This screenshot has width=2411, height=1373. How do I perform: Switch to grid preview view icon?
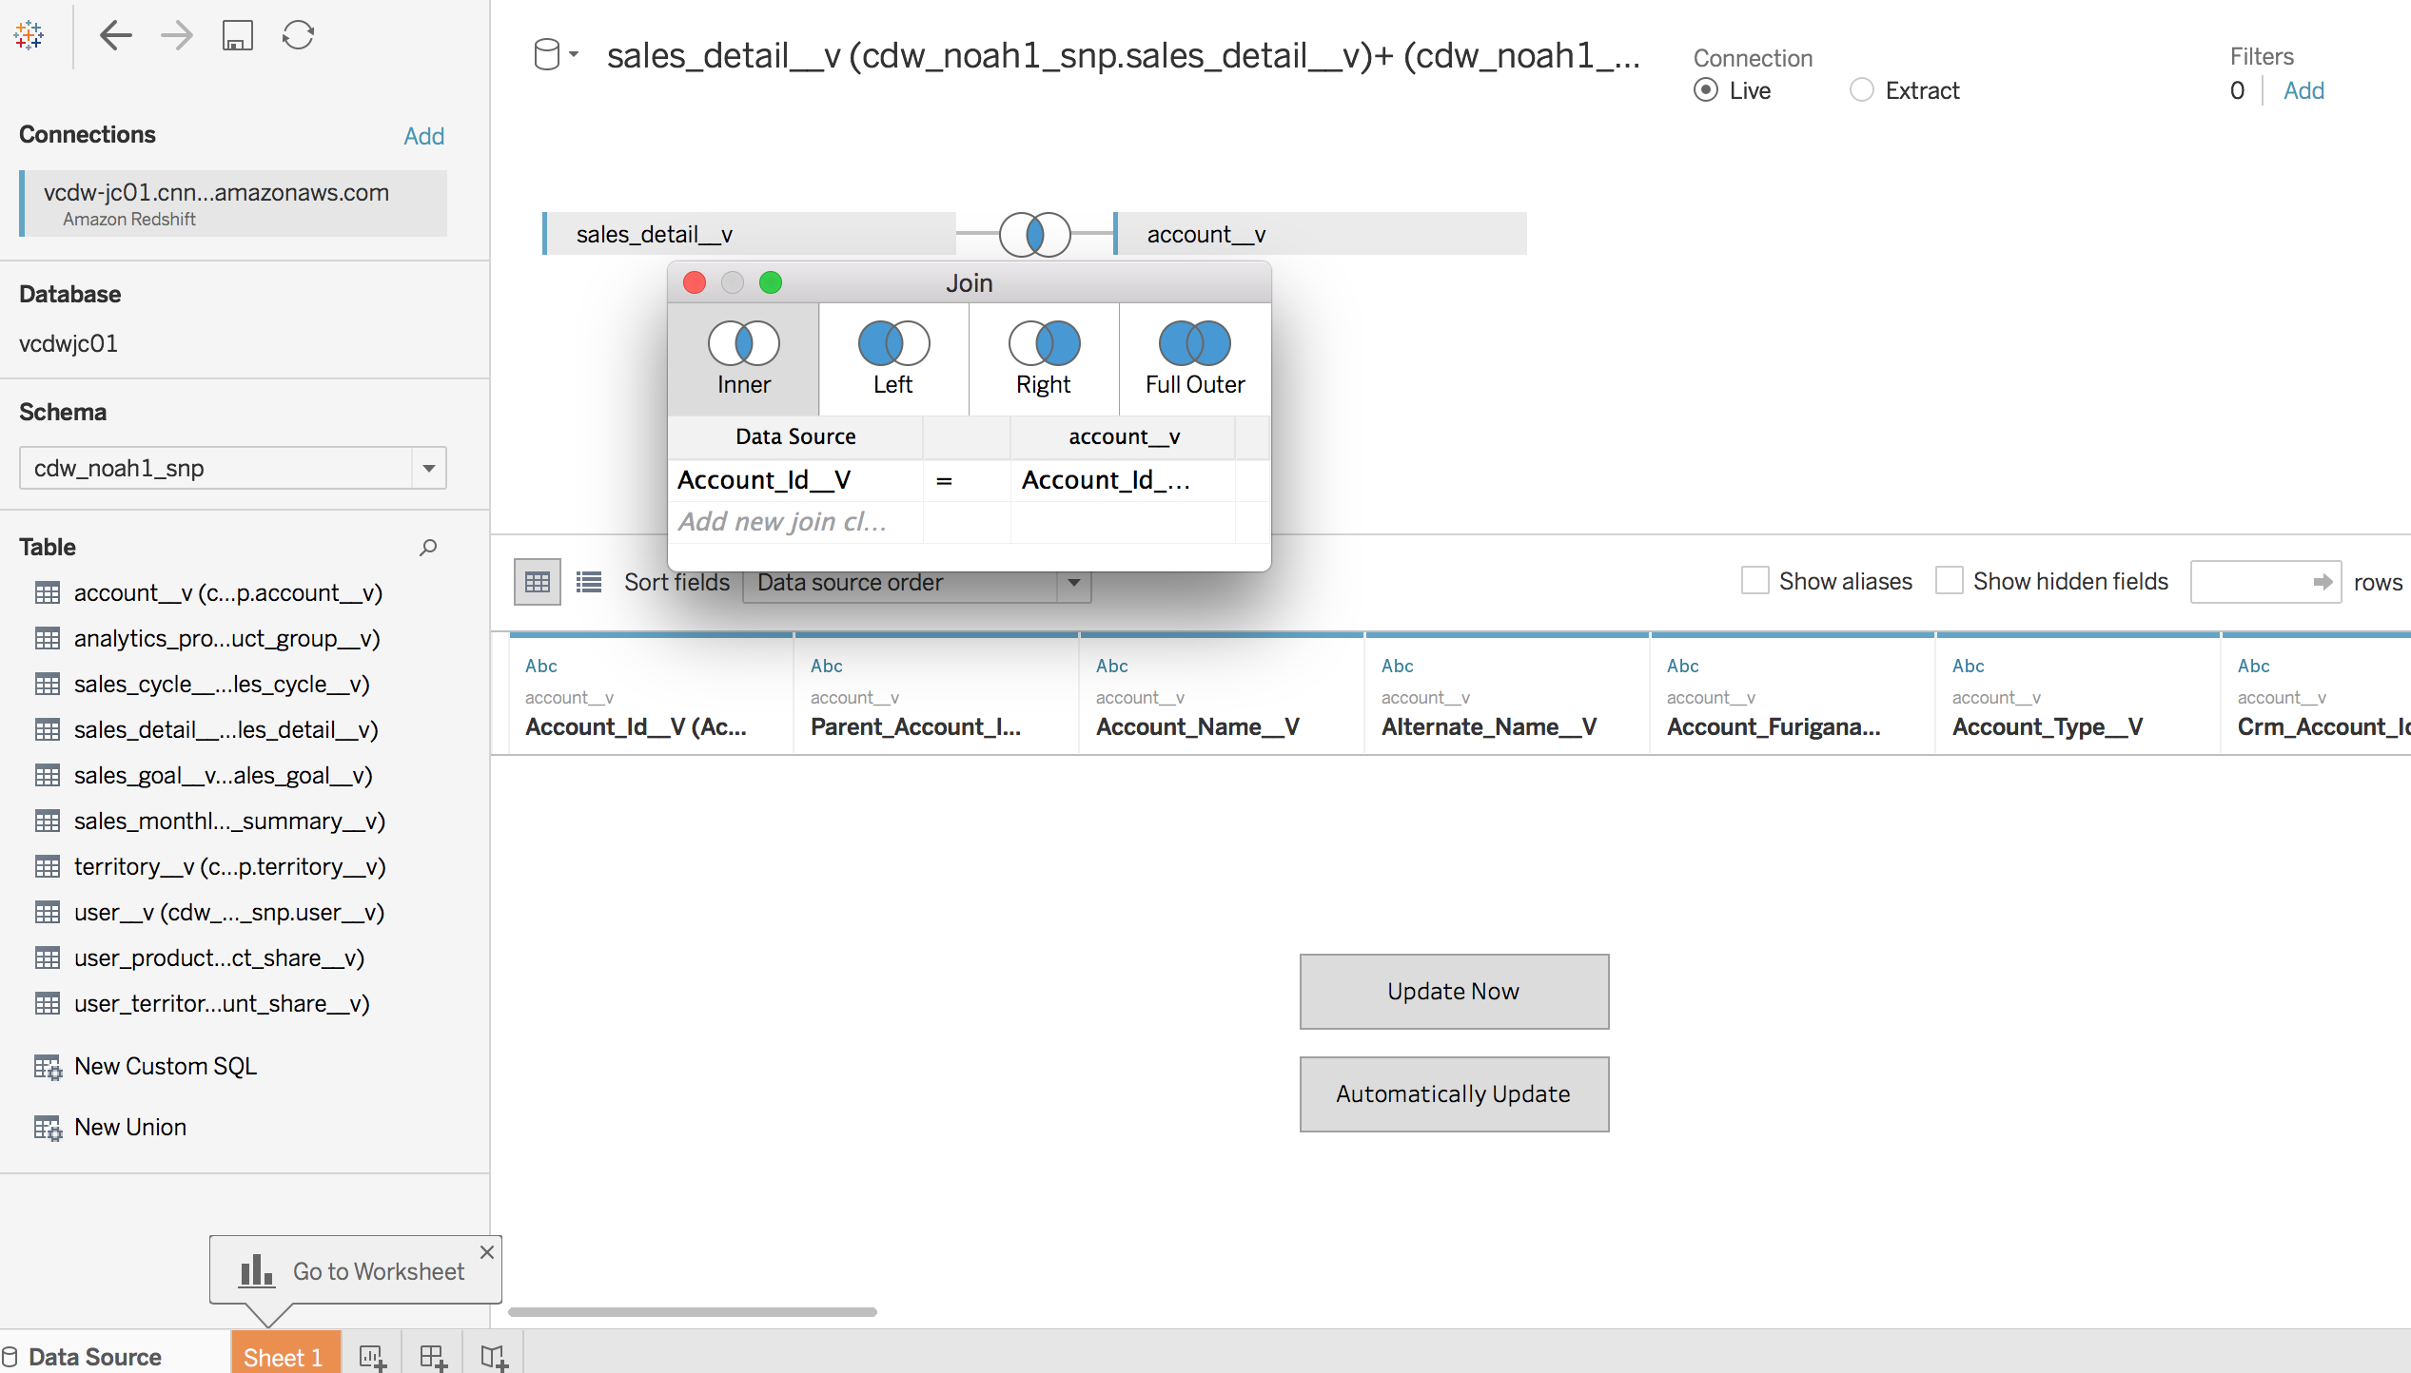[537, 582]
